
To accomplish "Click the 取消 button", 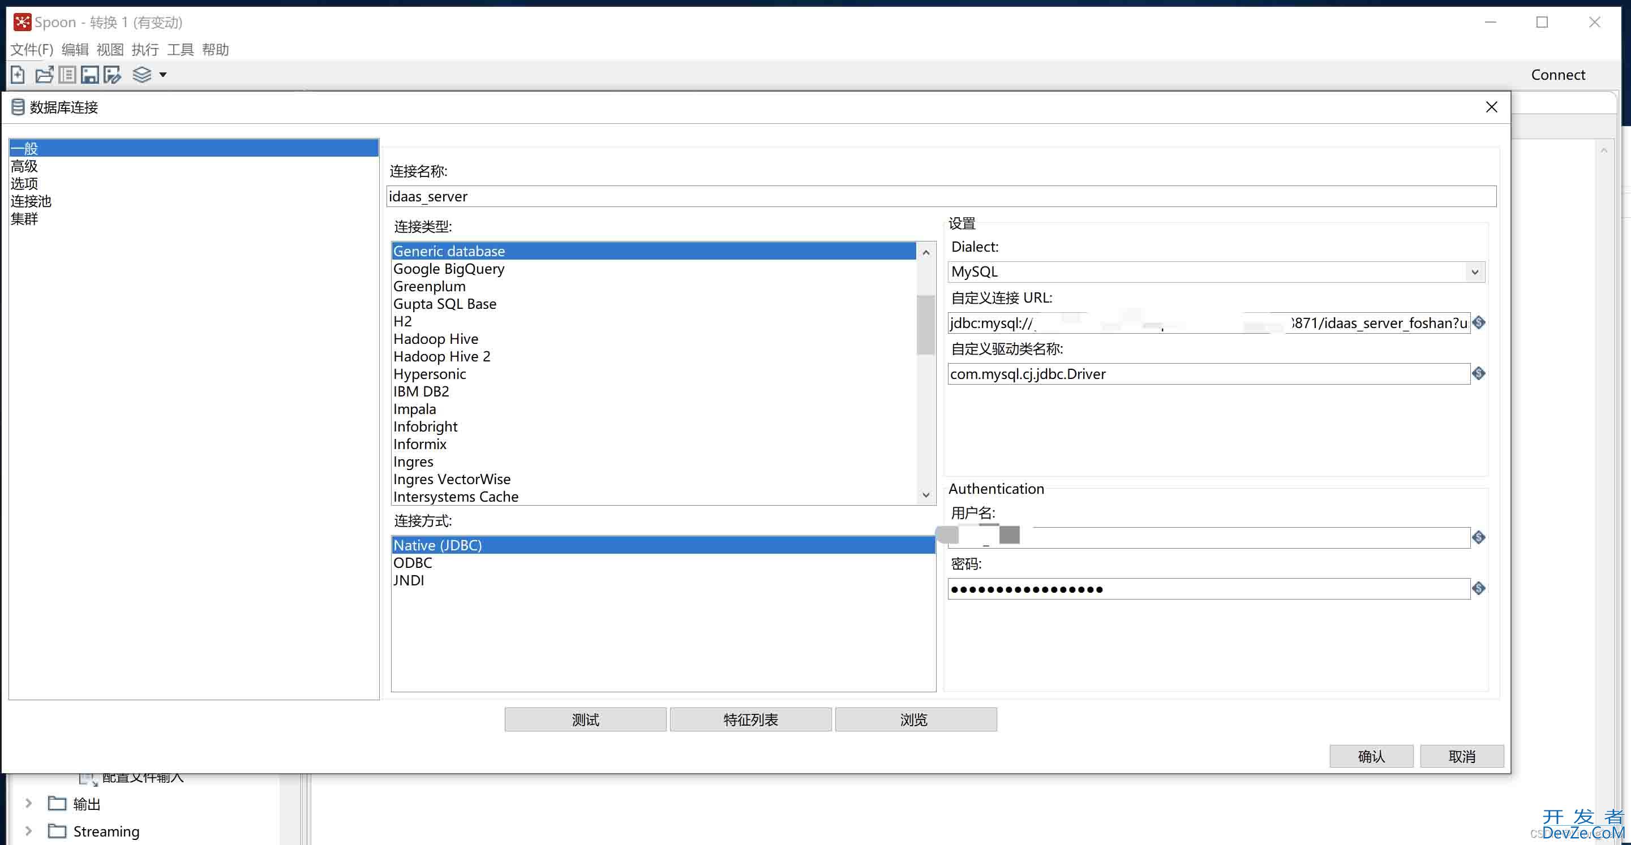I will [x=1462, y=756].
